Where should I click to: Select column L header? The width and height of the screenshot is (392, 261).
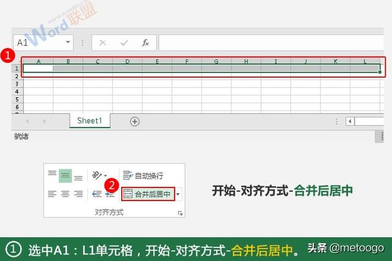365,61
